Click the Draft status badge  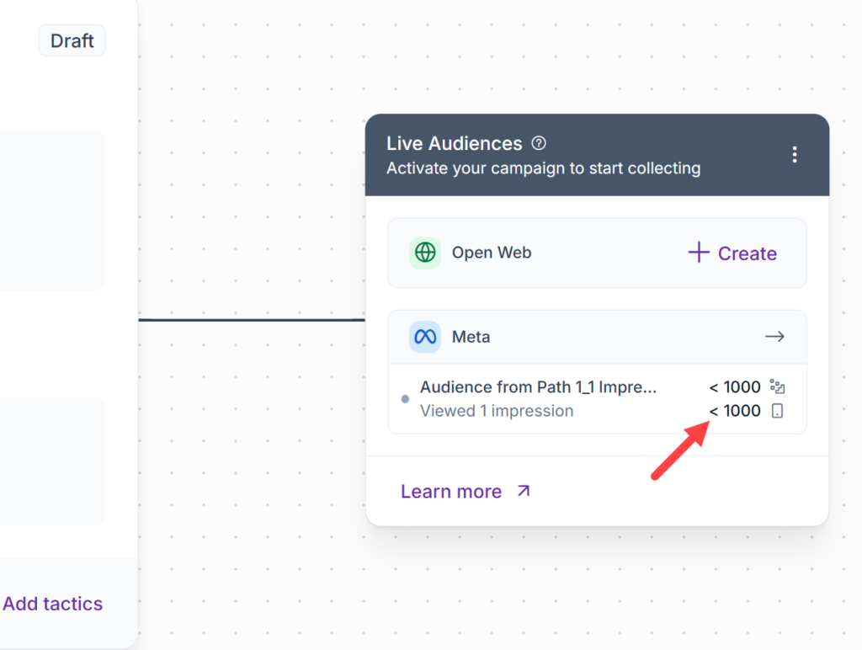72,40
